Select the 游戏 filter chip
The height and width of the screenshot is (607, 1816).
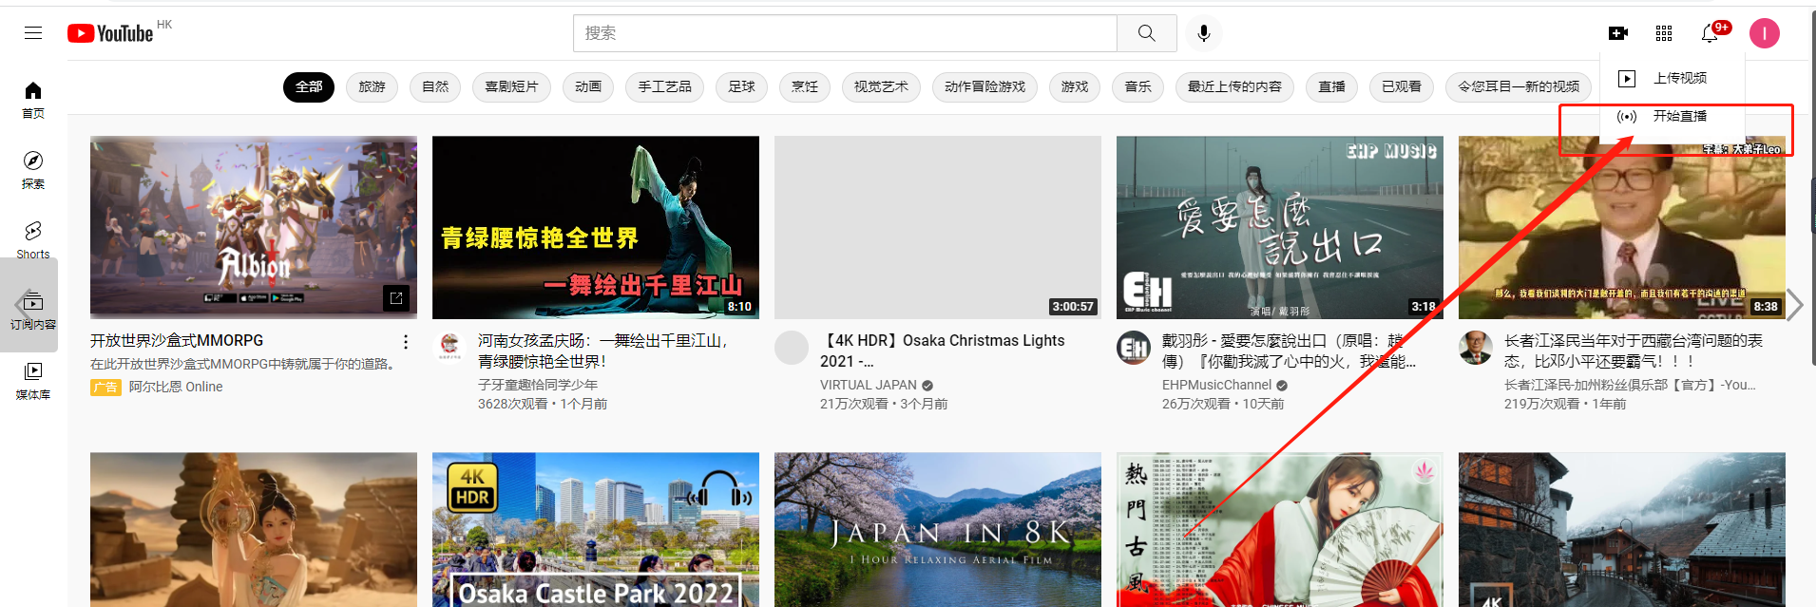1075,86
